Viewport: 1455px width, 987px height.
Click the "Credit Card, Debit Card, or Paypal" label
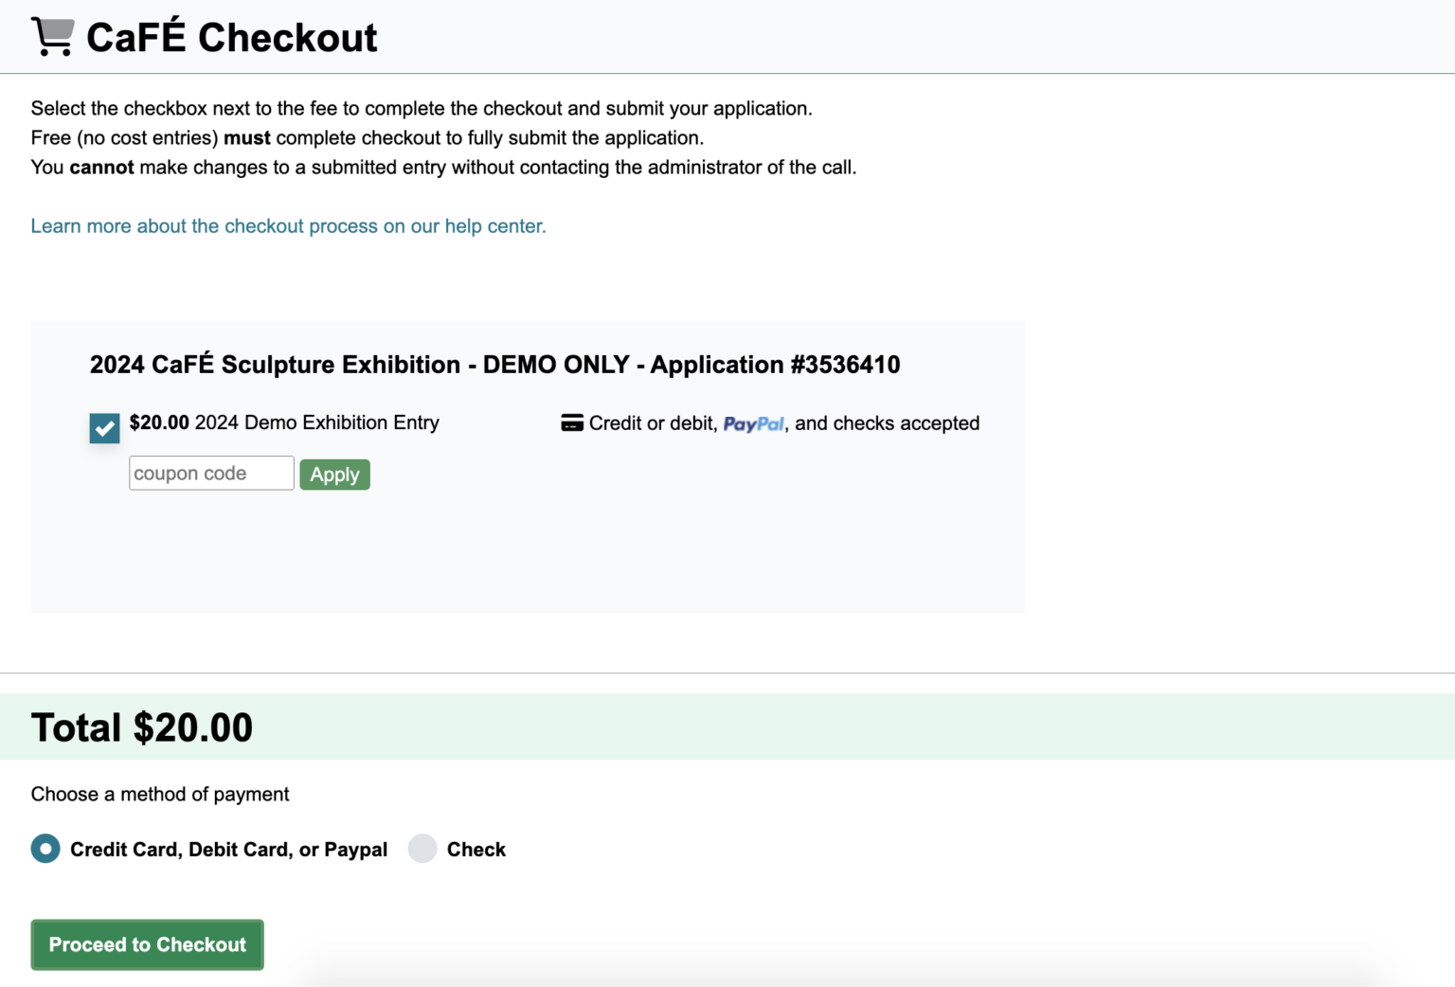pos(228,850)
